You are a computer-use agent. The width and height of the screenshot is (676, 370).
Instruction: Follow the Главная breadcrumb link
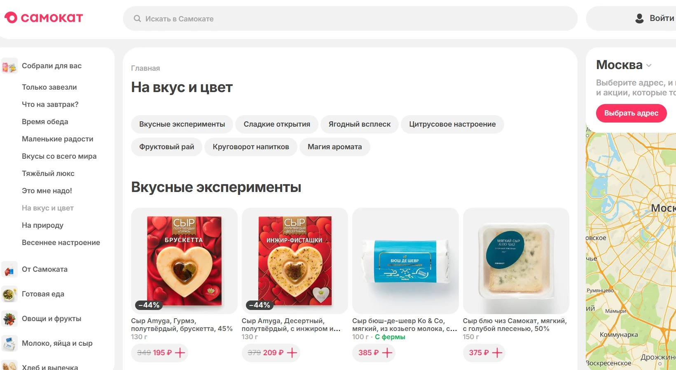(145, 68)
